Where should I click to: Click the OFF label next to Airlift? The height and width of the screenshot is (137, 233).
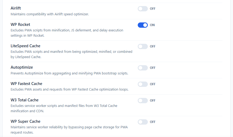[153, 9]
